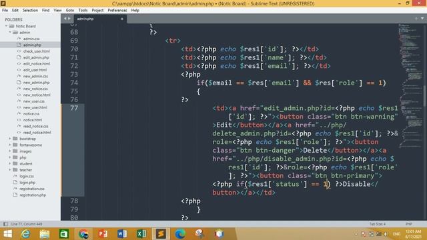Open login.css in the sidebar
427x240 pixels.
(27, 176)
